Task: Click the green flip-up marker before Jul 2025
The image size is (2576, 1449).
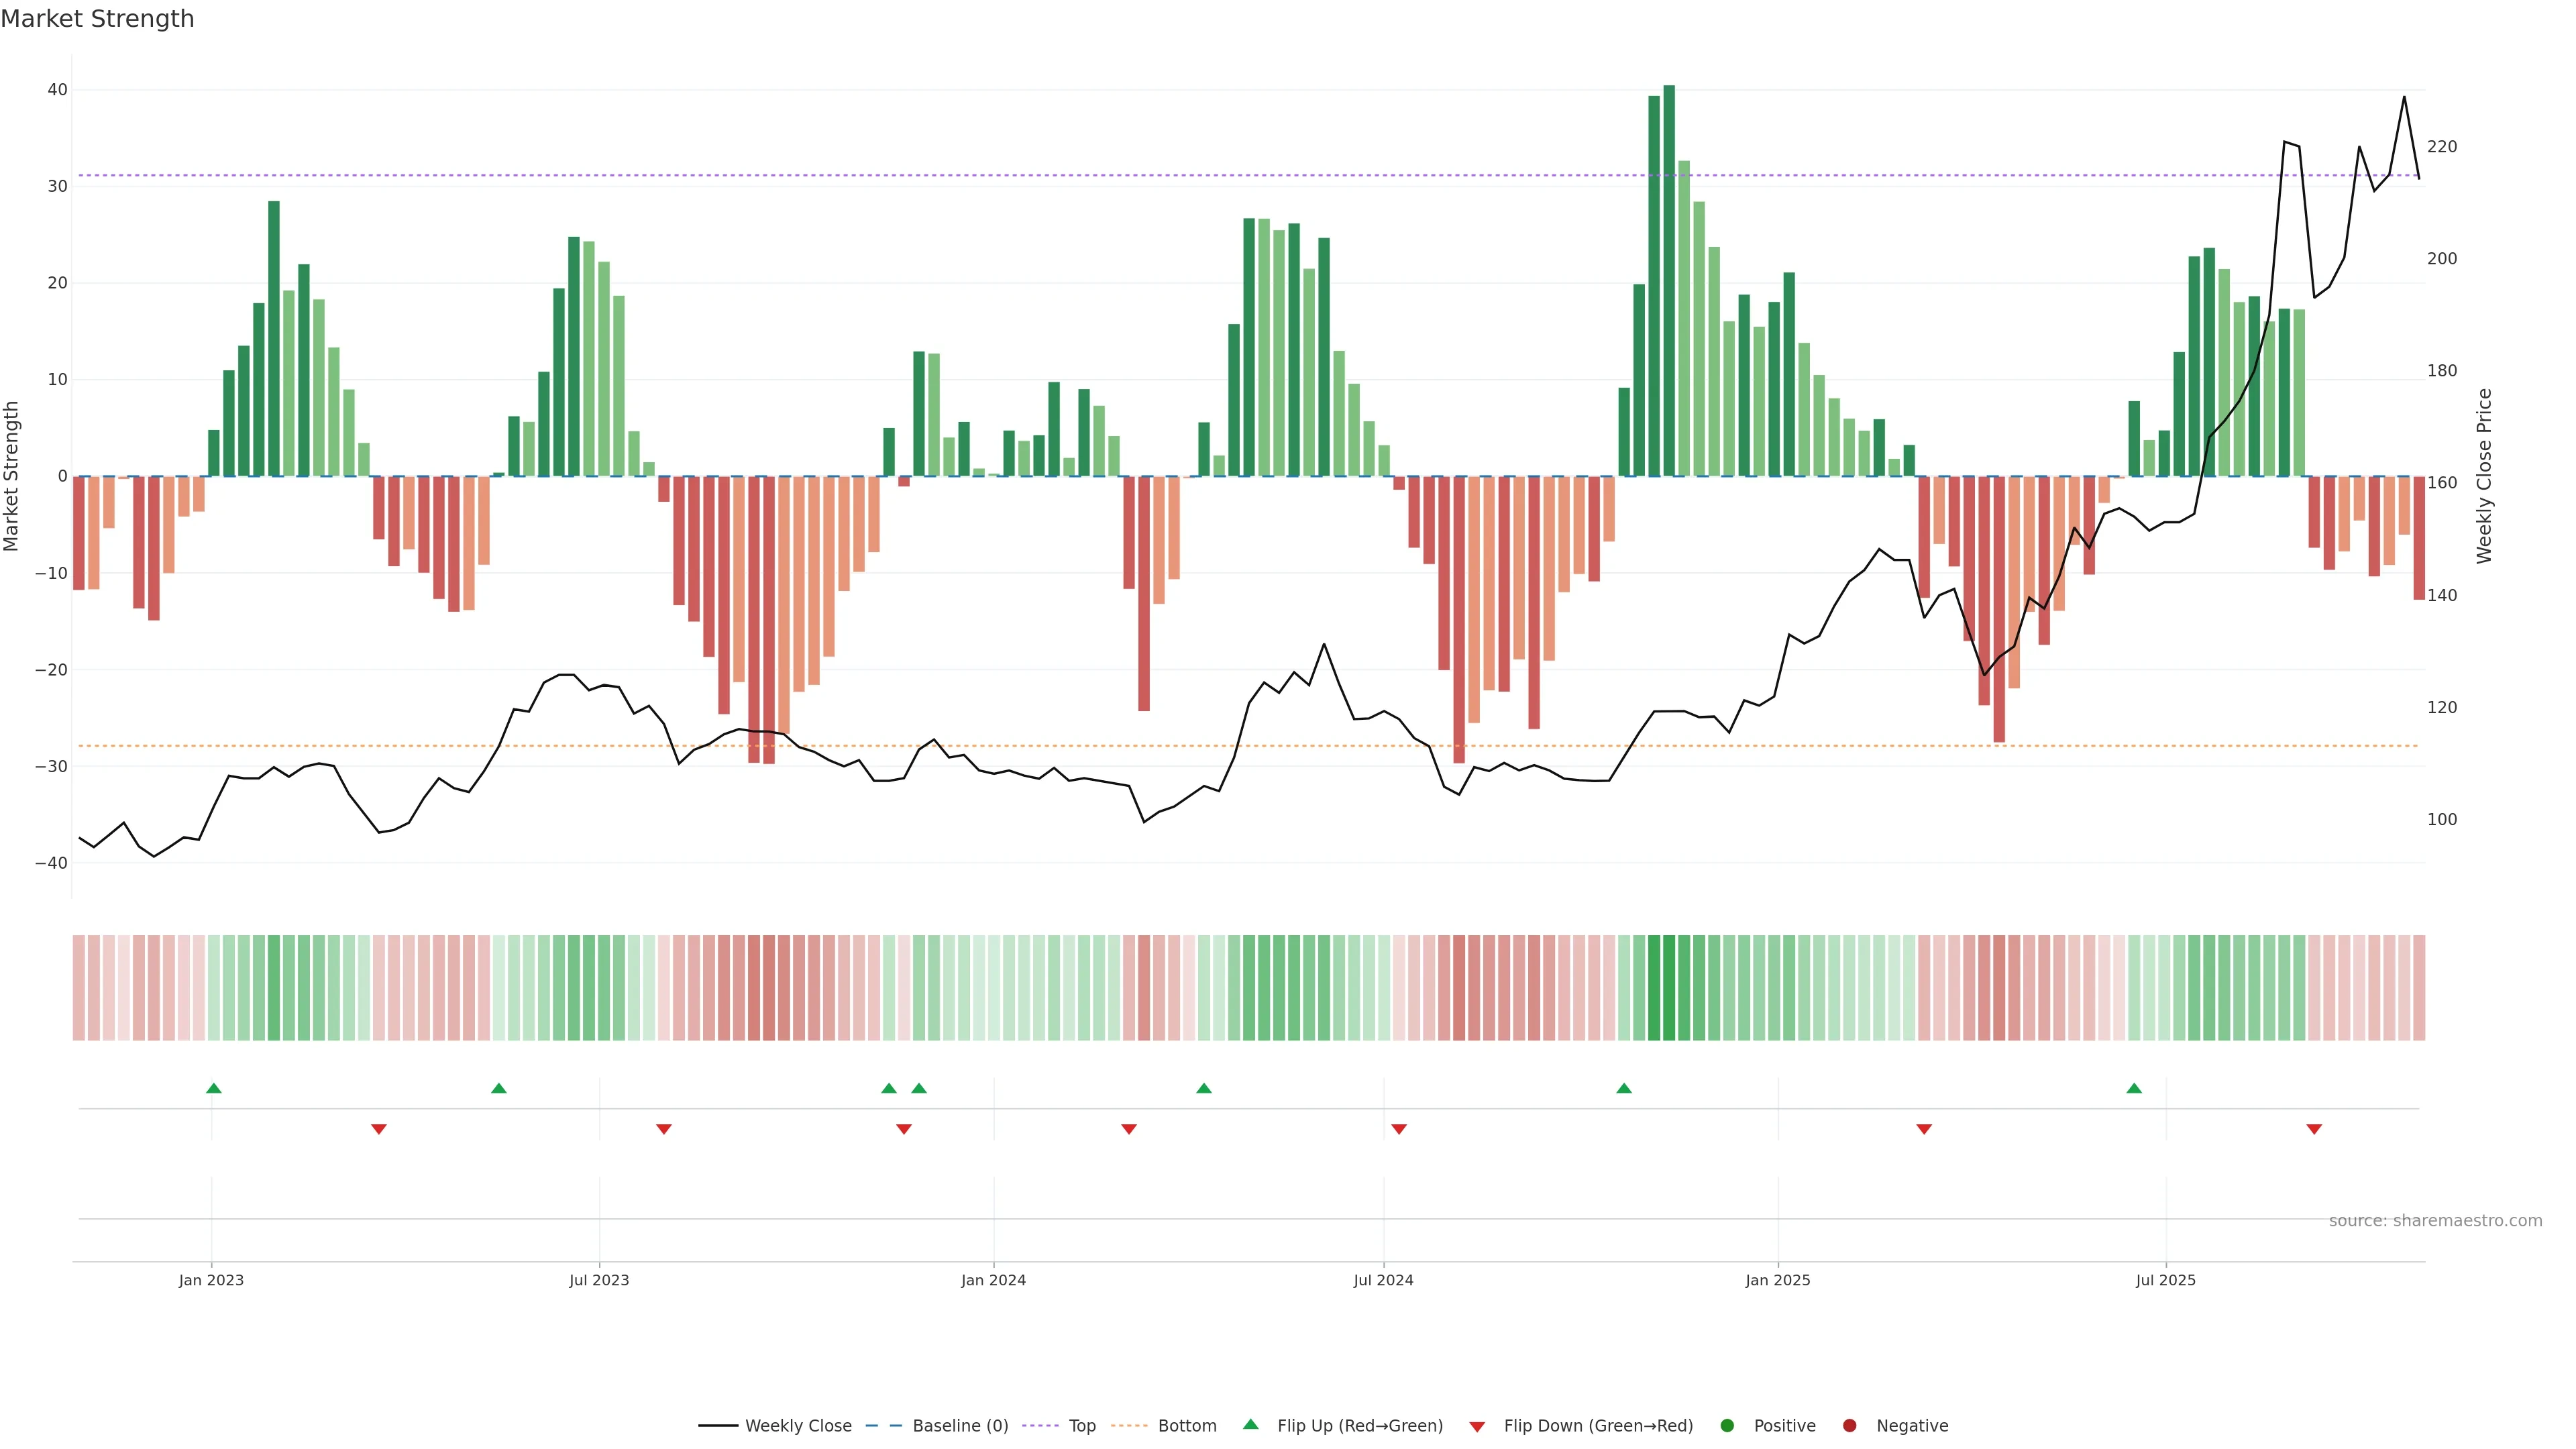Action: 2134,1088
